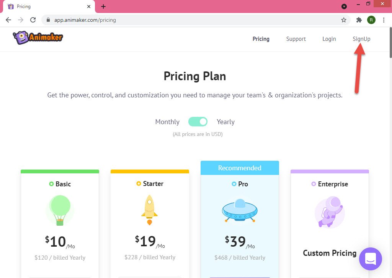Open the Login nav link
This screenshot has height=278, width=392.
329,39
